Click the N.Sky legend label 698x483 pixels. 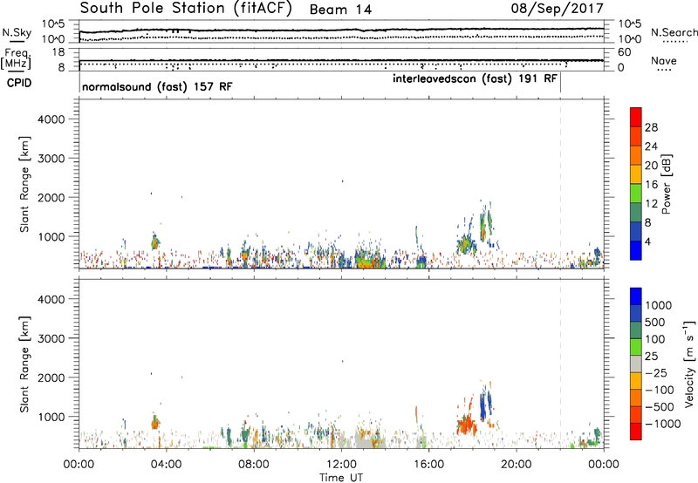[17, 32]
